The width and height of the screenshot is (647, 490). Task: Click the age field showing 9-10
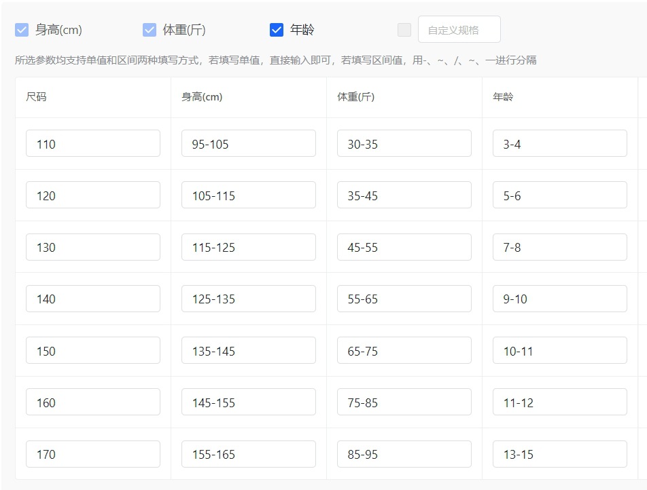(x=560, y=299)
